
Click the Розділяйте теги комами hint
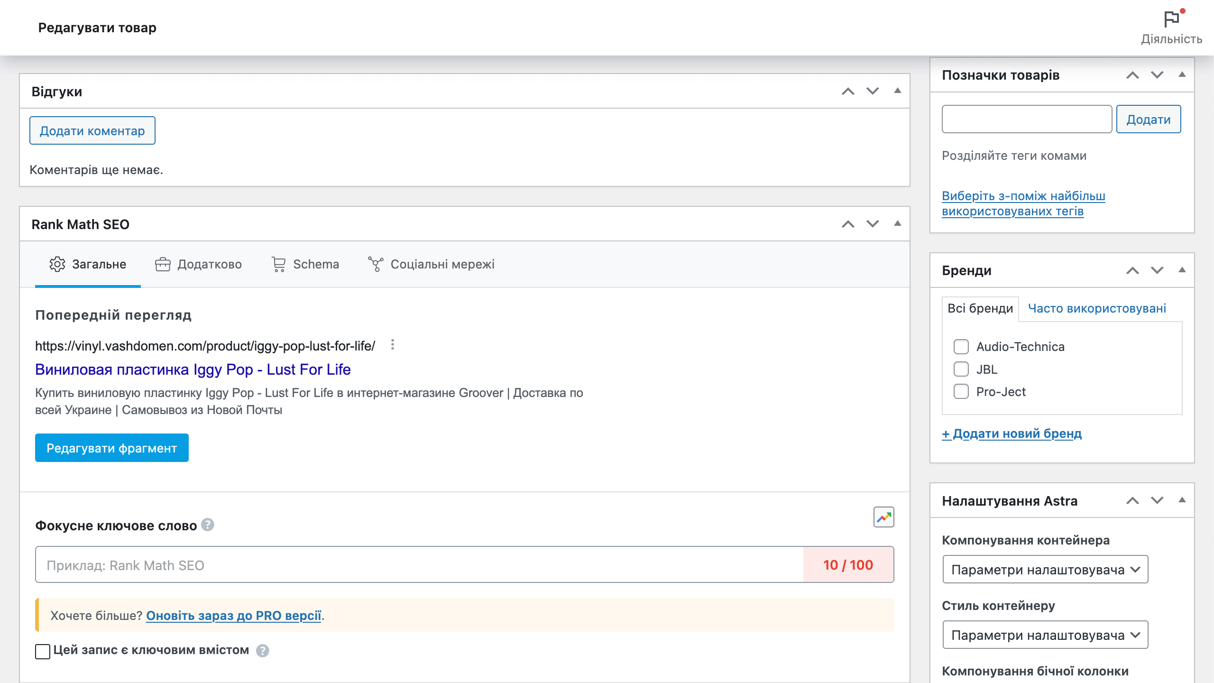click(x=1014, y=156)
